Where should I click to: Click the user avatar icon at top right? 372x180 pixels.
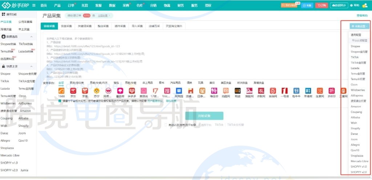click(x=365, y=5)
